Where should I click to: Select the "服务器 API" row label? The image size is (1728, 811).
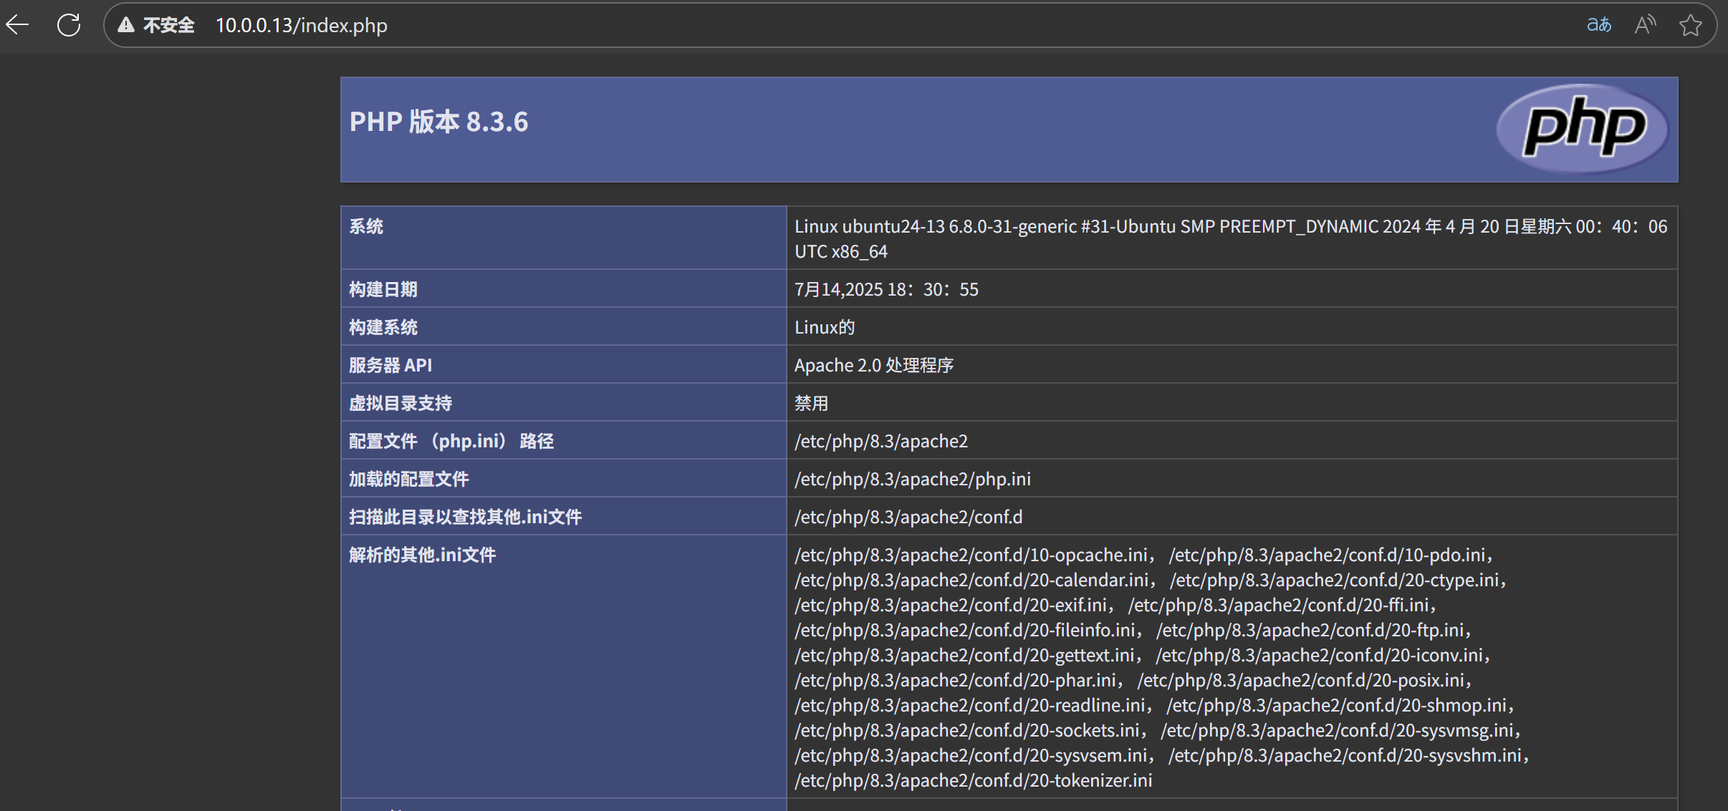pos(390,365)
